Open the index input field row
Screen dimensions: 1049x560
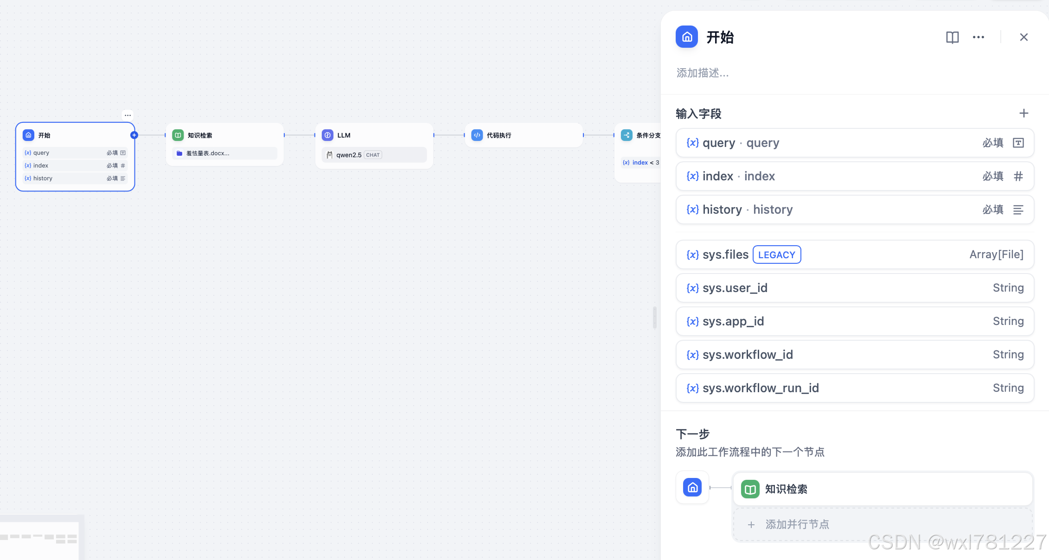(855, 176)
